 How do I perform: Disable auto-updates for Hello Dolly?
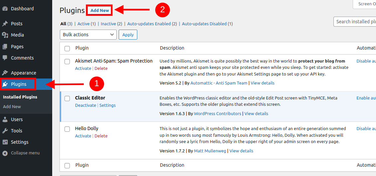pyautogui.click(x=366, y=128)
